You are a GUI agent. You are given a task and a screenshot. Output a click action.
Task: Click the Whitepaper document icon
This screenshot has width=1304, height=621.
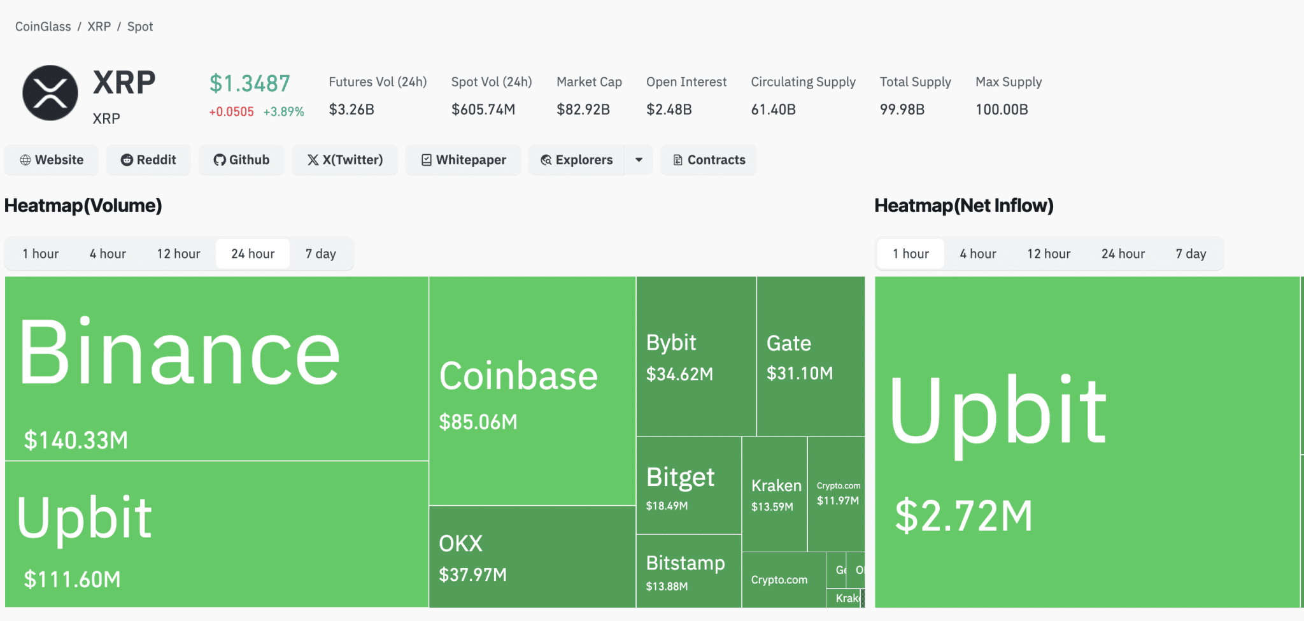tap(427, 160)
